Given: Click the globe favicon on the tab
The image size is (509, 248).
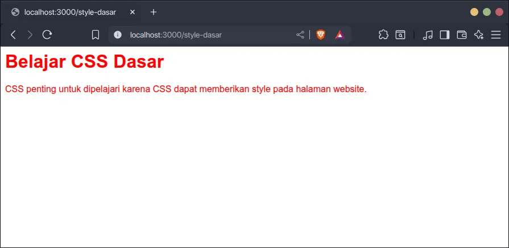Looking at the screenshot, I should 15,12.
